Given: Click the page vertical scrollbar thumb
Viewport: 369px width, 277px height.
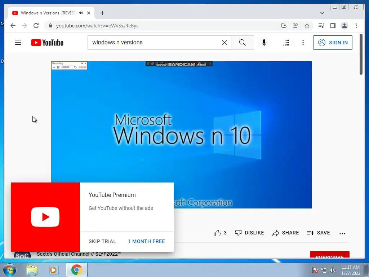Looking at the screenshot, I should pyautogui.click(x=361, y=54).
